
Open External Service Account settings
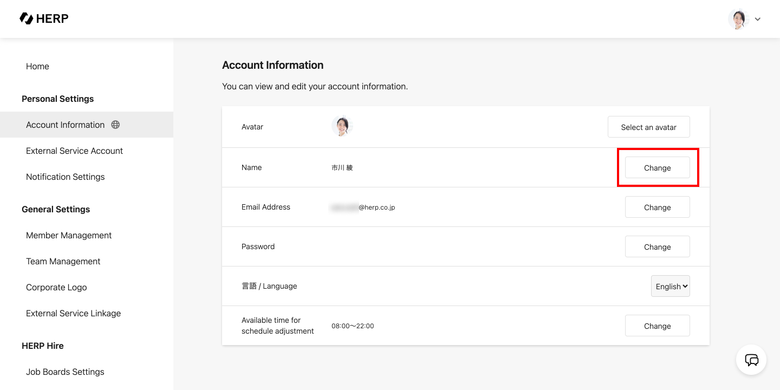click(74, 151)
